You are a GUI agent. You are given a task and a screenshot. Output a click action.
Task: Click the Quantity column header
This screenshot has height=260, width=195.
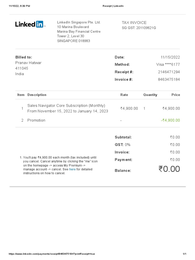(x=150, y=95)
